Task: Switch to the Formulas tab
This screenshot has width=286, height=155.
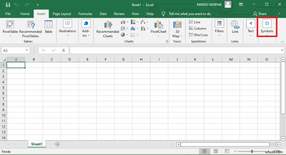Action: 85,14
